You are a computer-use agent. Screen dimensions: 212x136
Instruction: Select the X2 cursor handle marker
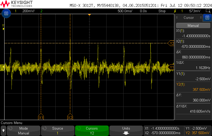(x=70, y=117)
